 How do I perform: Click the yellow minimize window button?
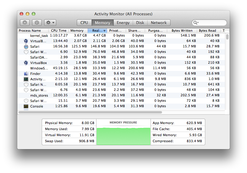(x=28, y=14)
